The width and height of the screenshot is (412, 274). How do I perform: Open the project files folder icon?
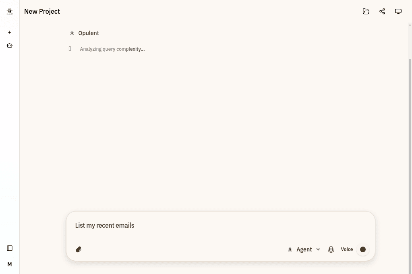pyautogui.click(x=366, y=11)
